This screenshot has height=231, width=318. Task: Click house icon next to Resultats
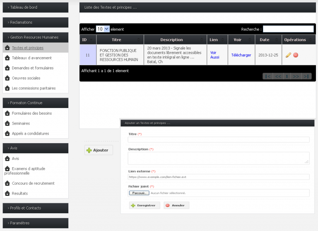(x=7, y=193)
